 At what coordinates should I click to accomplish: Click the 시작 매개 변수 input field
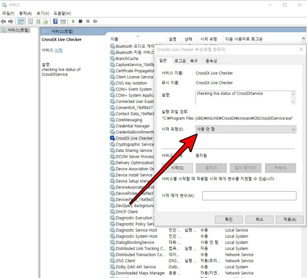249,196
